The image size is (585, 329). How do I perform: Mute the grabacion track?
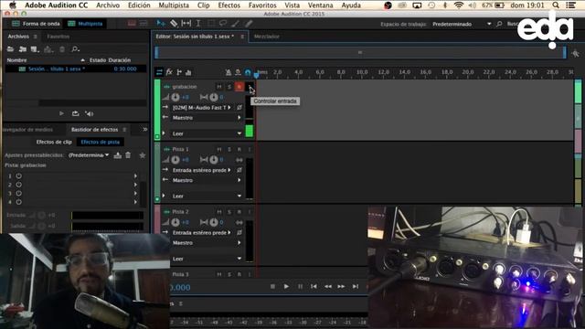pyautogui.click(x=219, y=87)
